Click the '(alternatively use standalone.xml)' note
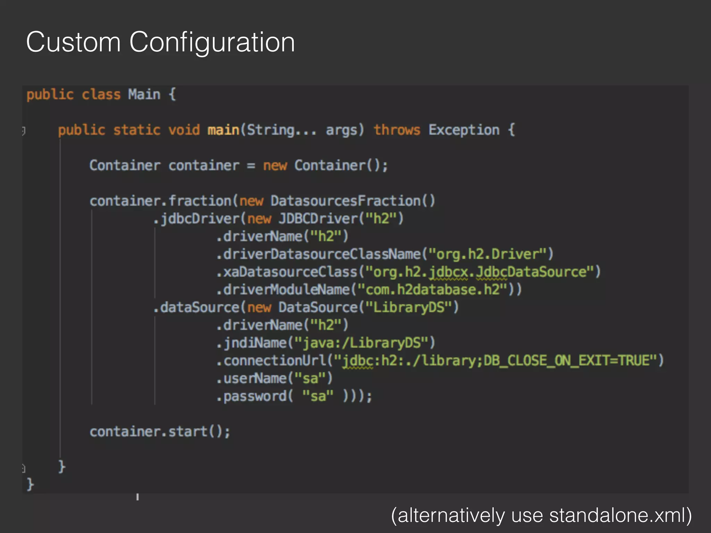Image resolution: width=711 pixels, height=533 pixels. pos(541,515)
